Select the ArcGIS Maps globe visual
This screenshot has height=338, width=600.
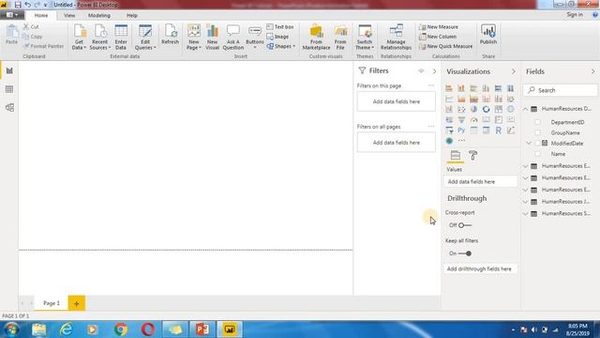[x=449, y=141]
